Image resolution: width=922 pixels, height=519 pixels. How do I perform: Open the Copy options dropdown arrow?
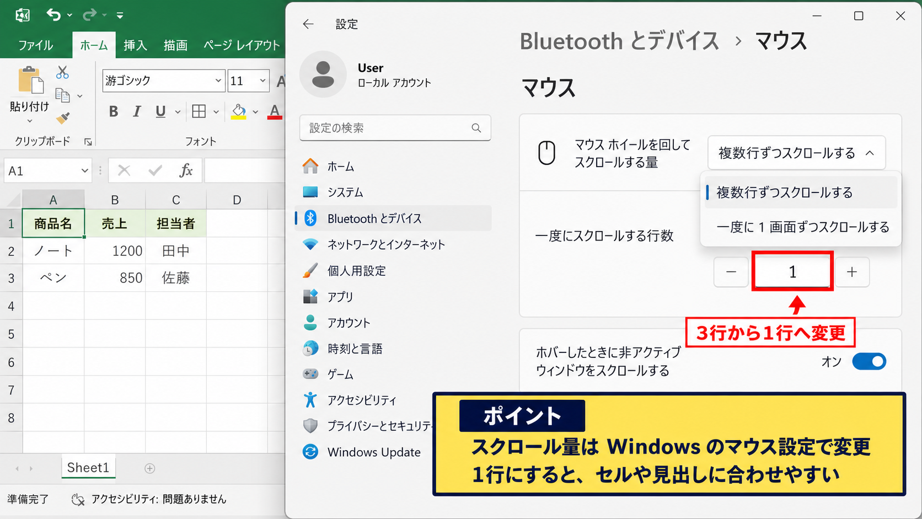coord(80,96)
